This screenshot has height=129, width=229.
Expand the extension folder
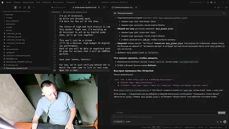point(10,24)
